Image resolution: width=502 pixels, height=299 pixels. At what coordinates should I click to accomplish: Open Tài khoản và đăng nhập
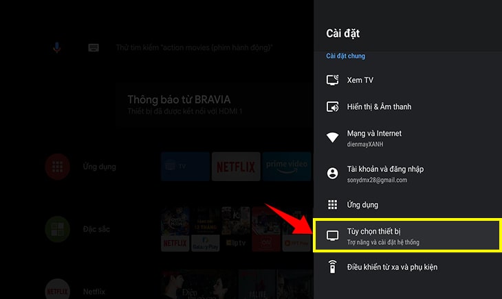point(406,174)
